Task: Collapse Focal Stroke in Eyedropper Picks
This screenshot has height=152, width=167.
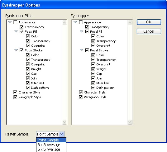Action: [x=16, y=50]
